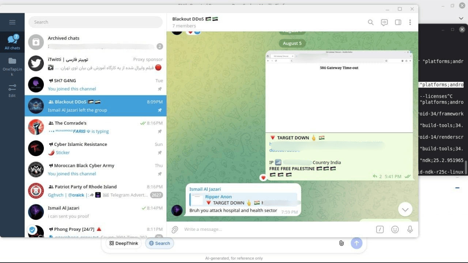Click the pin icon on SH7 G4NG row
This screenshot has width=468, height=263.
click(159, 89)
